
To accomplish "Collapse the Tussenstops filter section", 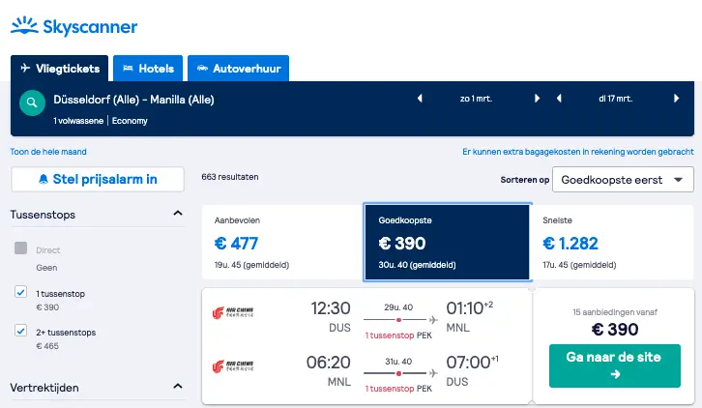I will click(178, 213).
